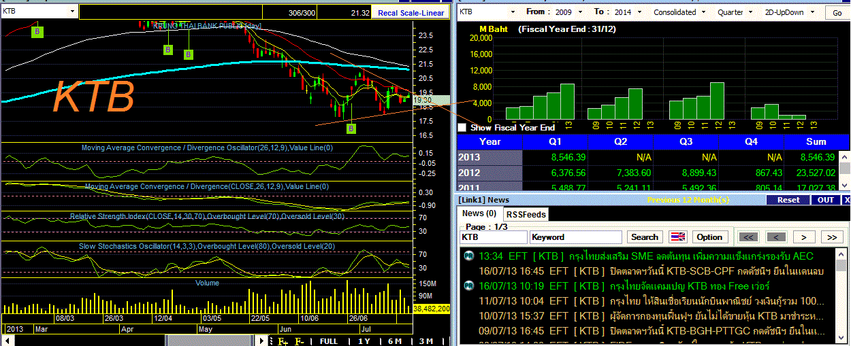Click the Slow Stochastics Oscillator indicator title
The image size is (851, 346).
coord(207,246)
